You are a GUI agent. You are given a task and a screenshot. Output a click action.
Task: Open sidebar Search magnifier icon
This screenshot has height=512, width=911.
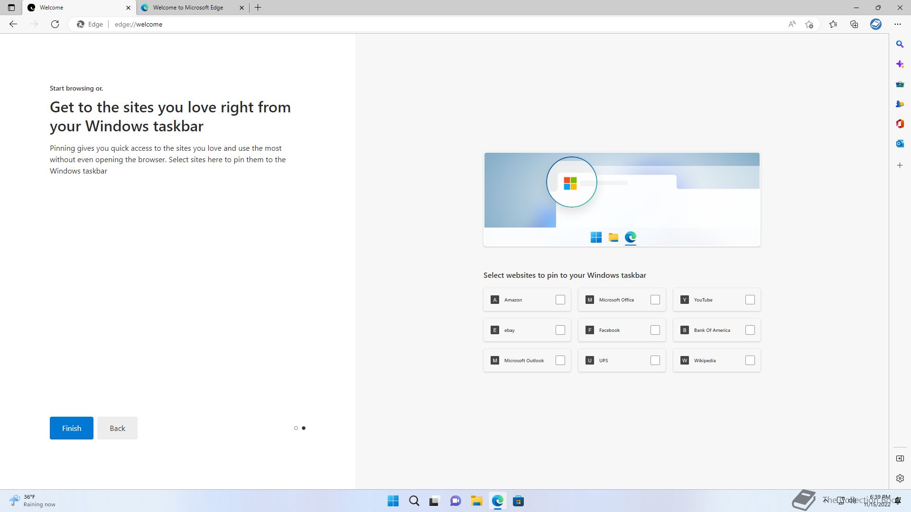[900, 44]
